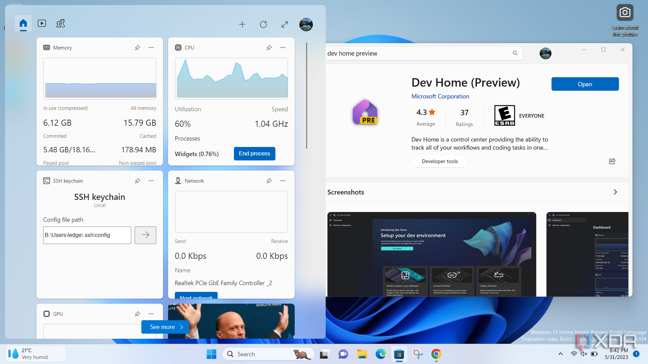
Task: Pin the Memory widget
Action: click(x=137, y=48)
